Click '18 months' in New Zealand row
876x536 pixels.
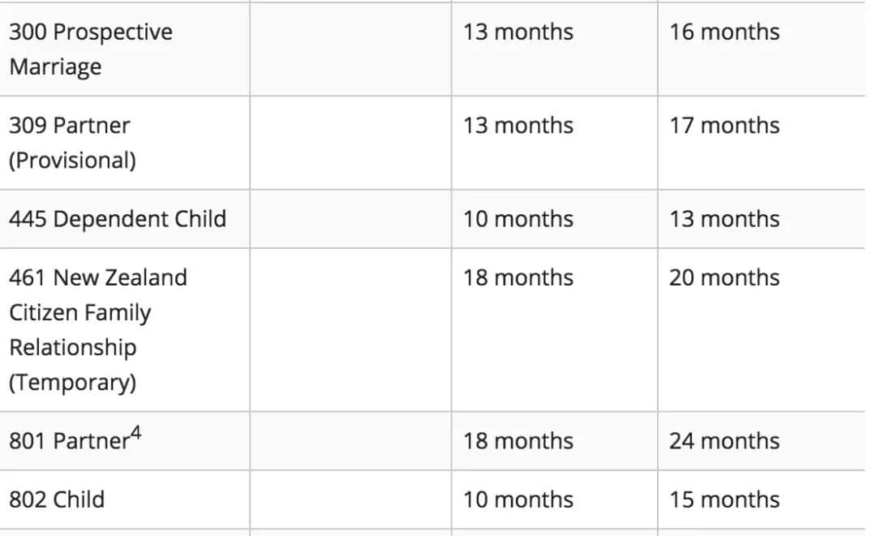pyautogui.click(x=517, y=277)
